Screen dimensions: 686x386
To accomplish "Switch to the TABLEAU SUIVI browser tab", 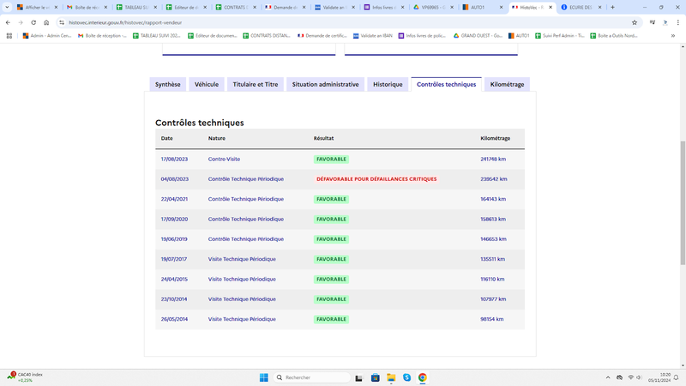I will (136, 7).
